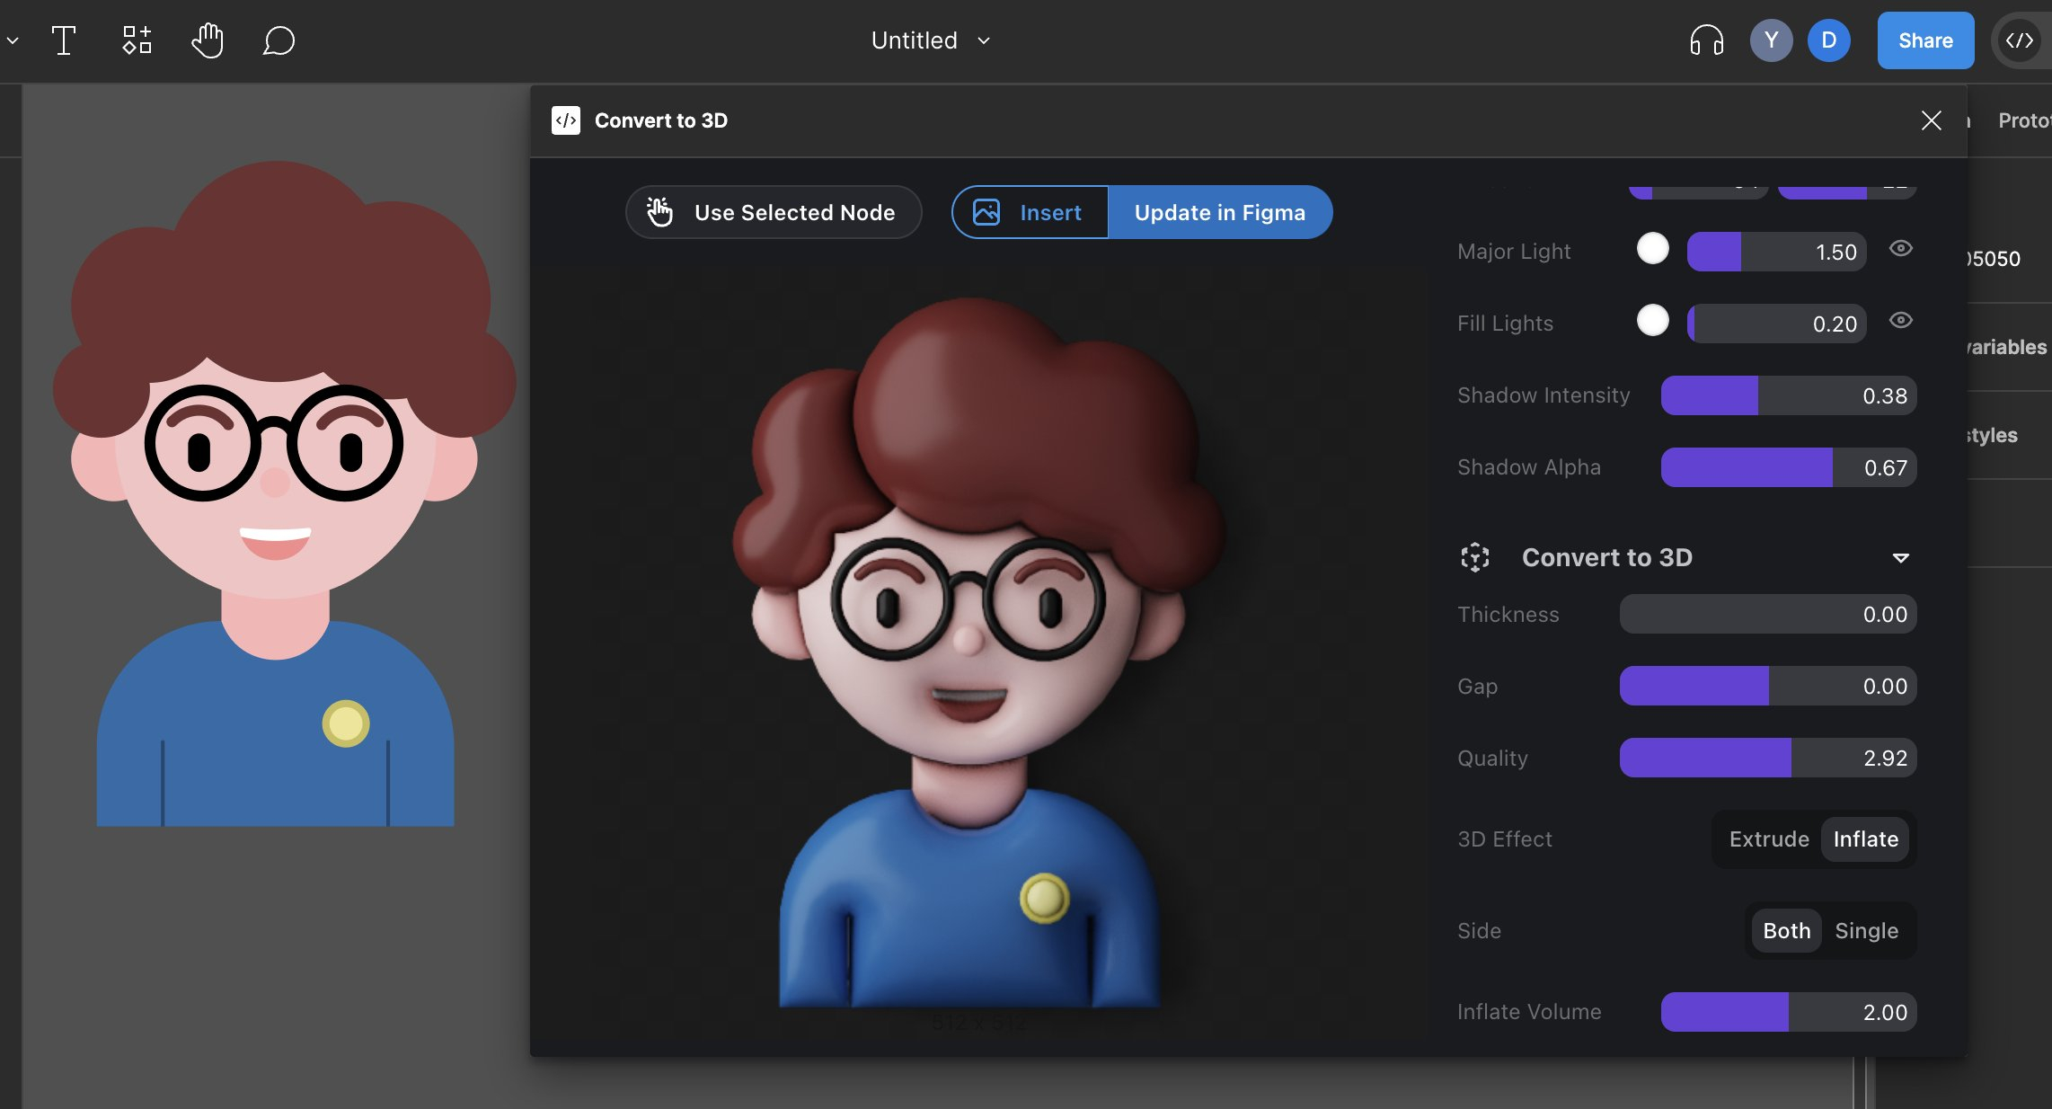
Task: Click user avatar D
Action: point(1828,40)
